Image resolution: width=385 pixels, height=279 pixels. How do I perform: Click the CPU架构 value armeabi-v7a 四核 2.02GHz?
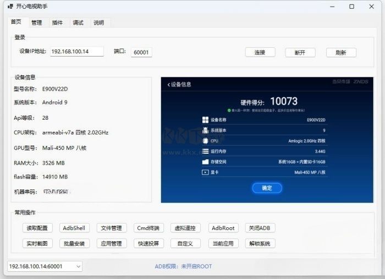click(75, 132)
